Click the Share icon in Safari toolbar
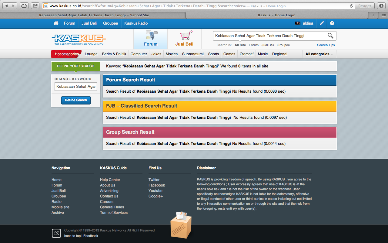Screen dimensions: 388x243 pyautogui.click(x=35, y=6)
